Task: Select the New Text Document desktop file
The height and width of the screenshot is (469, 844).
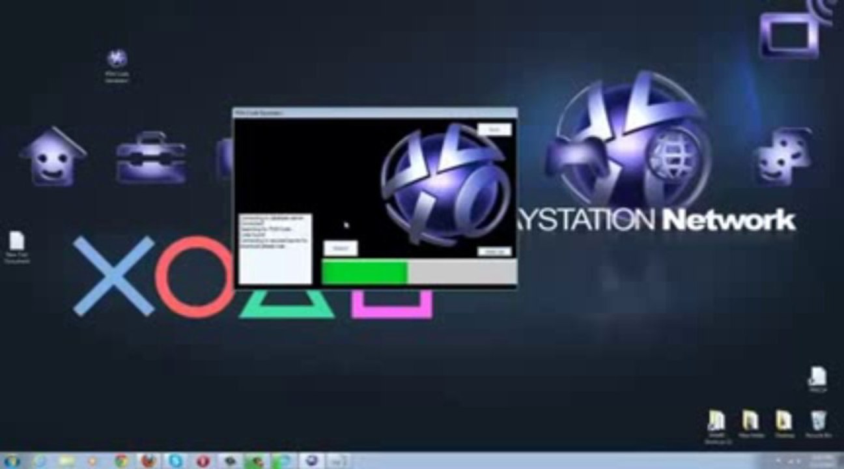Action: pos(18,248)
